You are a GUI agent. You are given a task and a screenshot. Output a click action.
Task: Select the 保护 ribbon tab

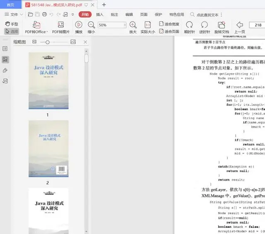click(x=158, y=14)
